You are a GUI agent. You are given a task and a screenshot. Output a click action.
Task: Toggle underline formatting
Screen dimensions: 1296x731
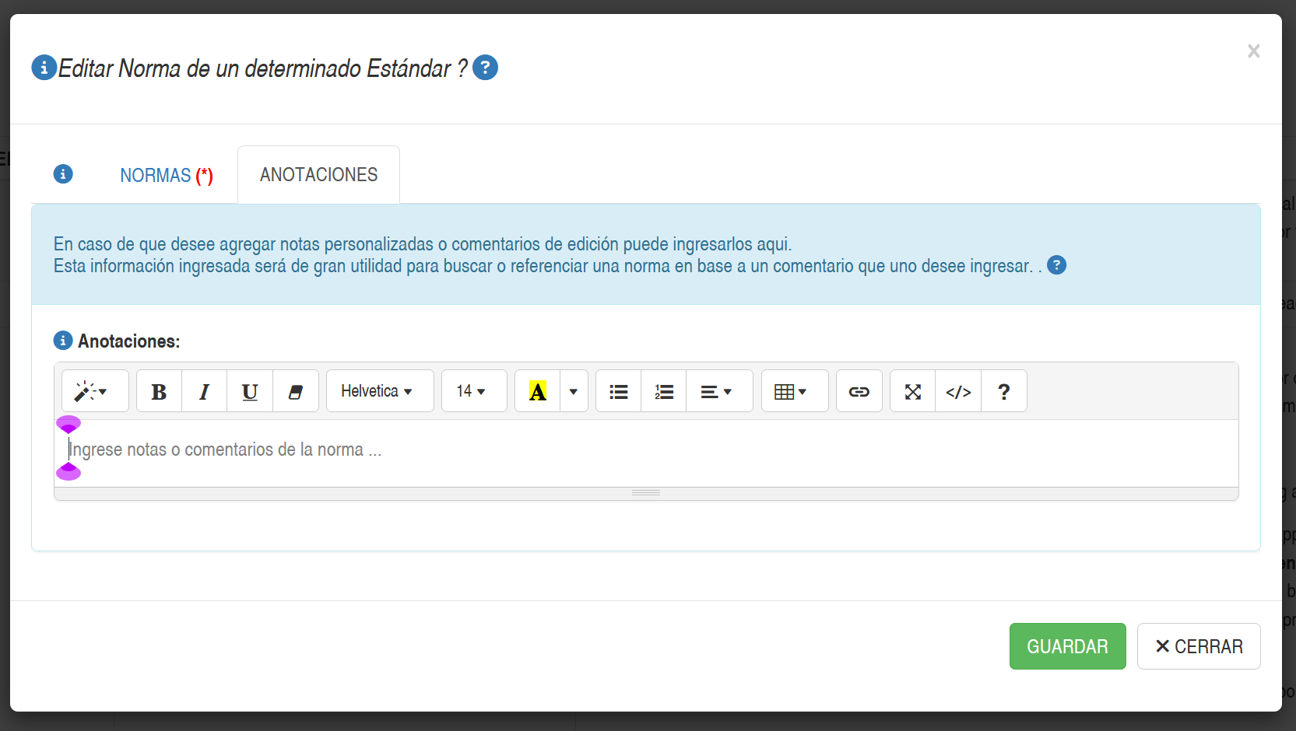click(x=249, y=391)
